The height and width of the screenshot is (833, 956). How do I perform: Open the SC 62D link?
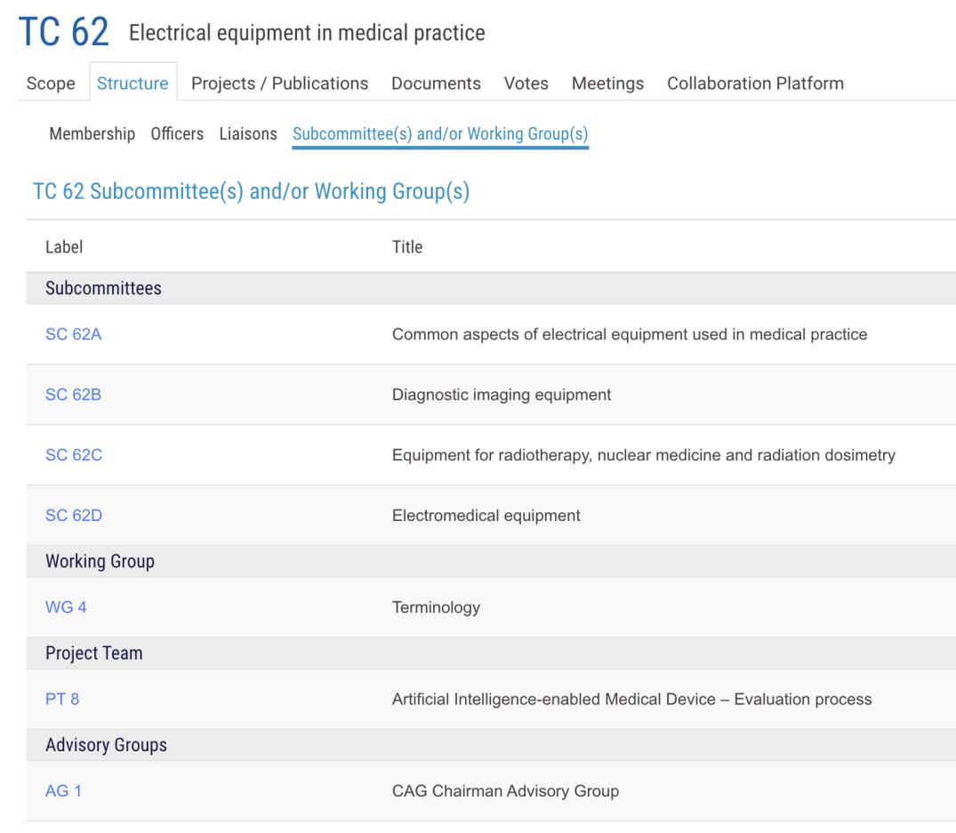[x=74, y=515]
